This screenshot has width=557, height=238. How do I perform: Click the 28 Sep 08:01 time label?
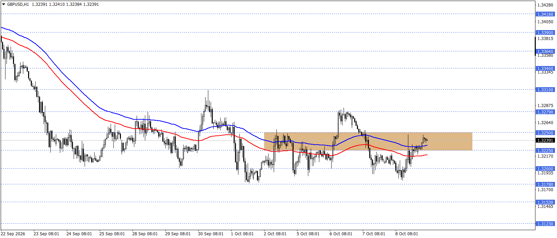click(x=145, y=234)
